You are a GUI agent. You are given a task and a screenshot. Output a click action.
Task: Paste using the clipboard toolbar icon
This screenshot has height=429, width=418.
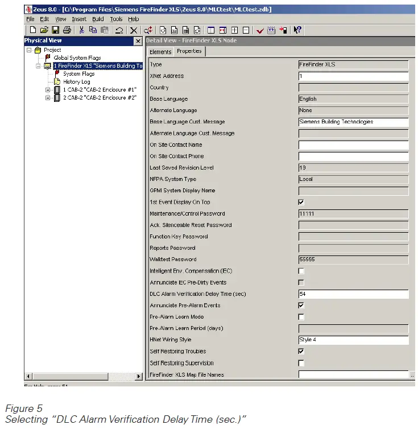point(105,30)
